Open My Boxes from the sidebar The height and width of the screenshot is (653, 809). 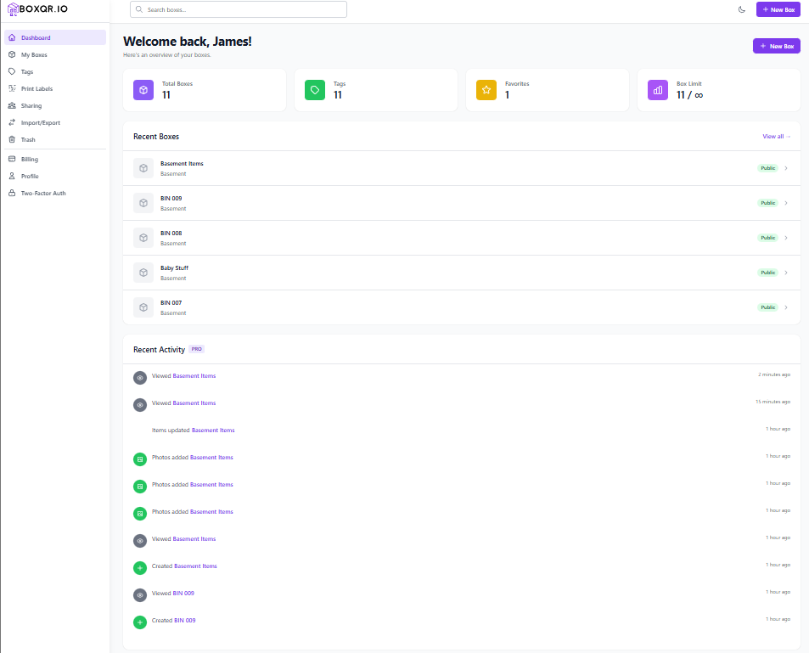click(x=34, y=54)
